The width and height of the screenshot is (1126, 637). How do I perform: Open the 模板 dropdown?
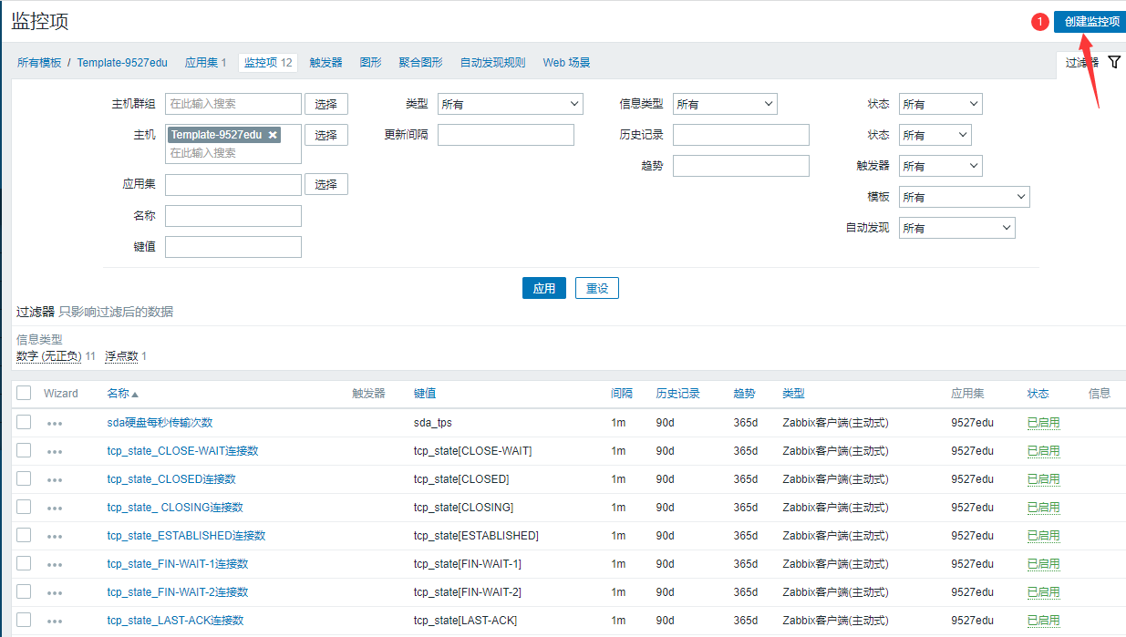tap(965, 197)
